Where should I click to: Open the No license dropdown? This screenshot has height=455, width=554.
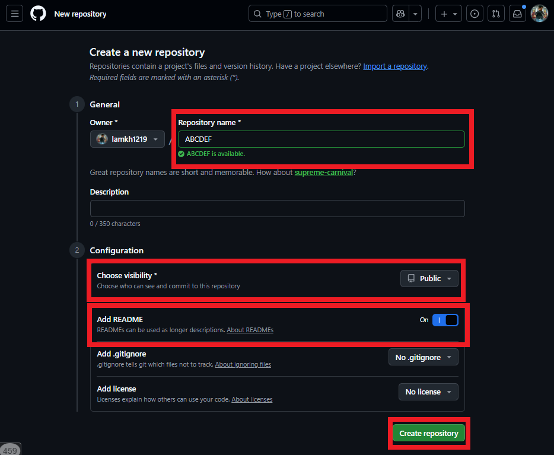tap(428, 392)
